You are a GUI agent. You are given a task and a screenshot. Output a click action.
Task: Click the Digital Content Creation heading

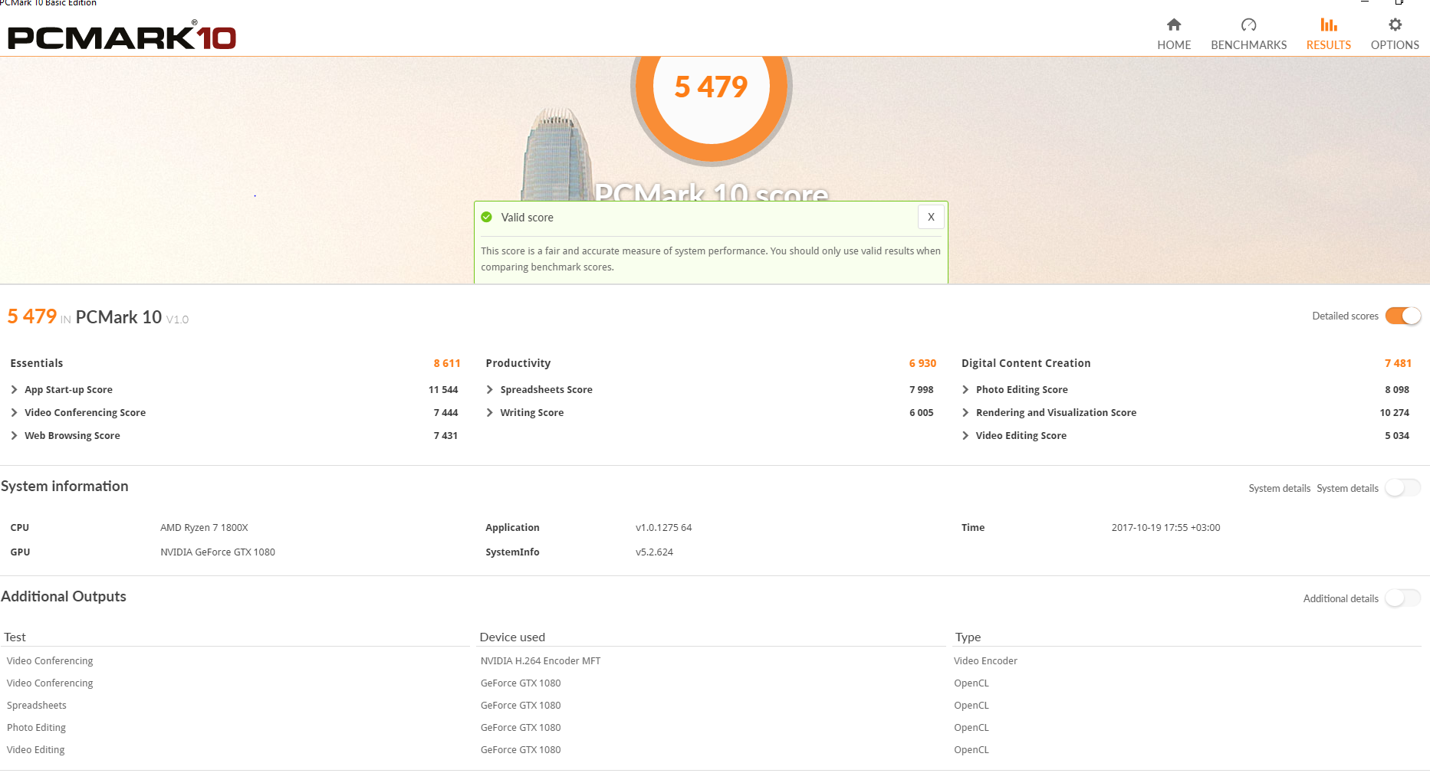point(1026,363)
